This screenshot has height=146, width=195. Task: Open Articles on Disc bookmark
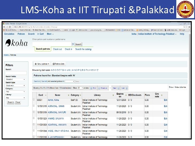pos(128,30)
